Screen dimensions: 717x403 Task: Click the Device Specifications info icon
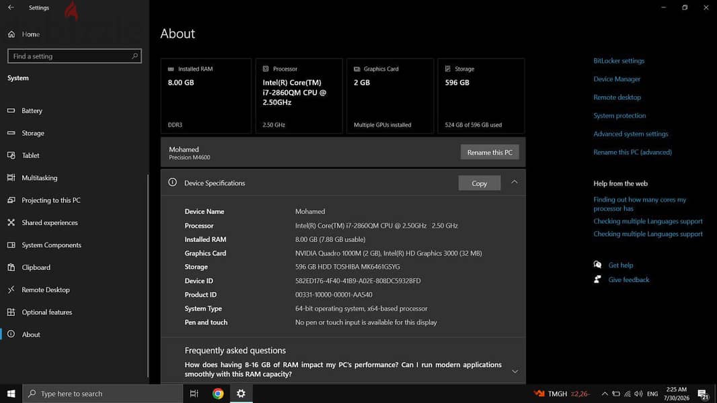coord(172,182)
